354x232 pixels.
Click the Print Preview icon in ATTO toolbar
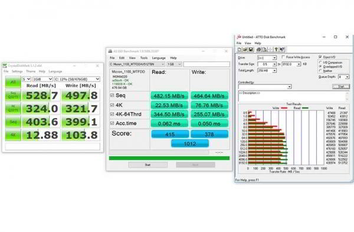264,50
